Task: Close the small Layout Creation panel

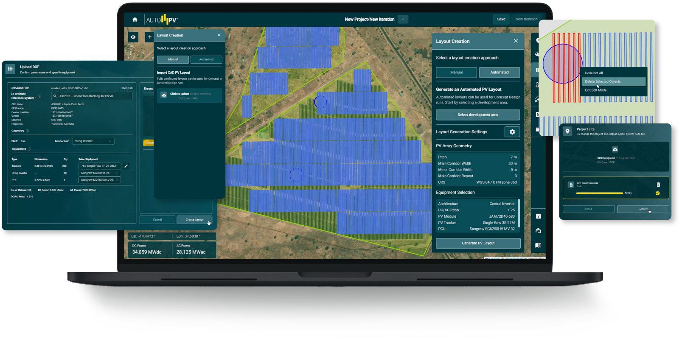Action: (x=219, y=35)
